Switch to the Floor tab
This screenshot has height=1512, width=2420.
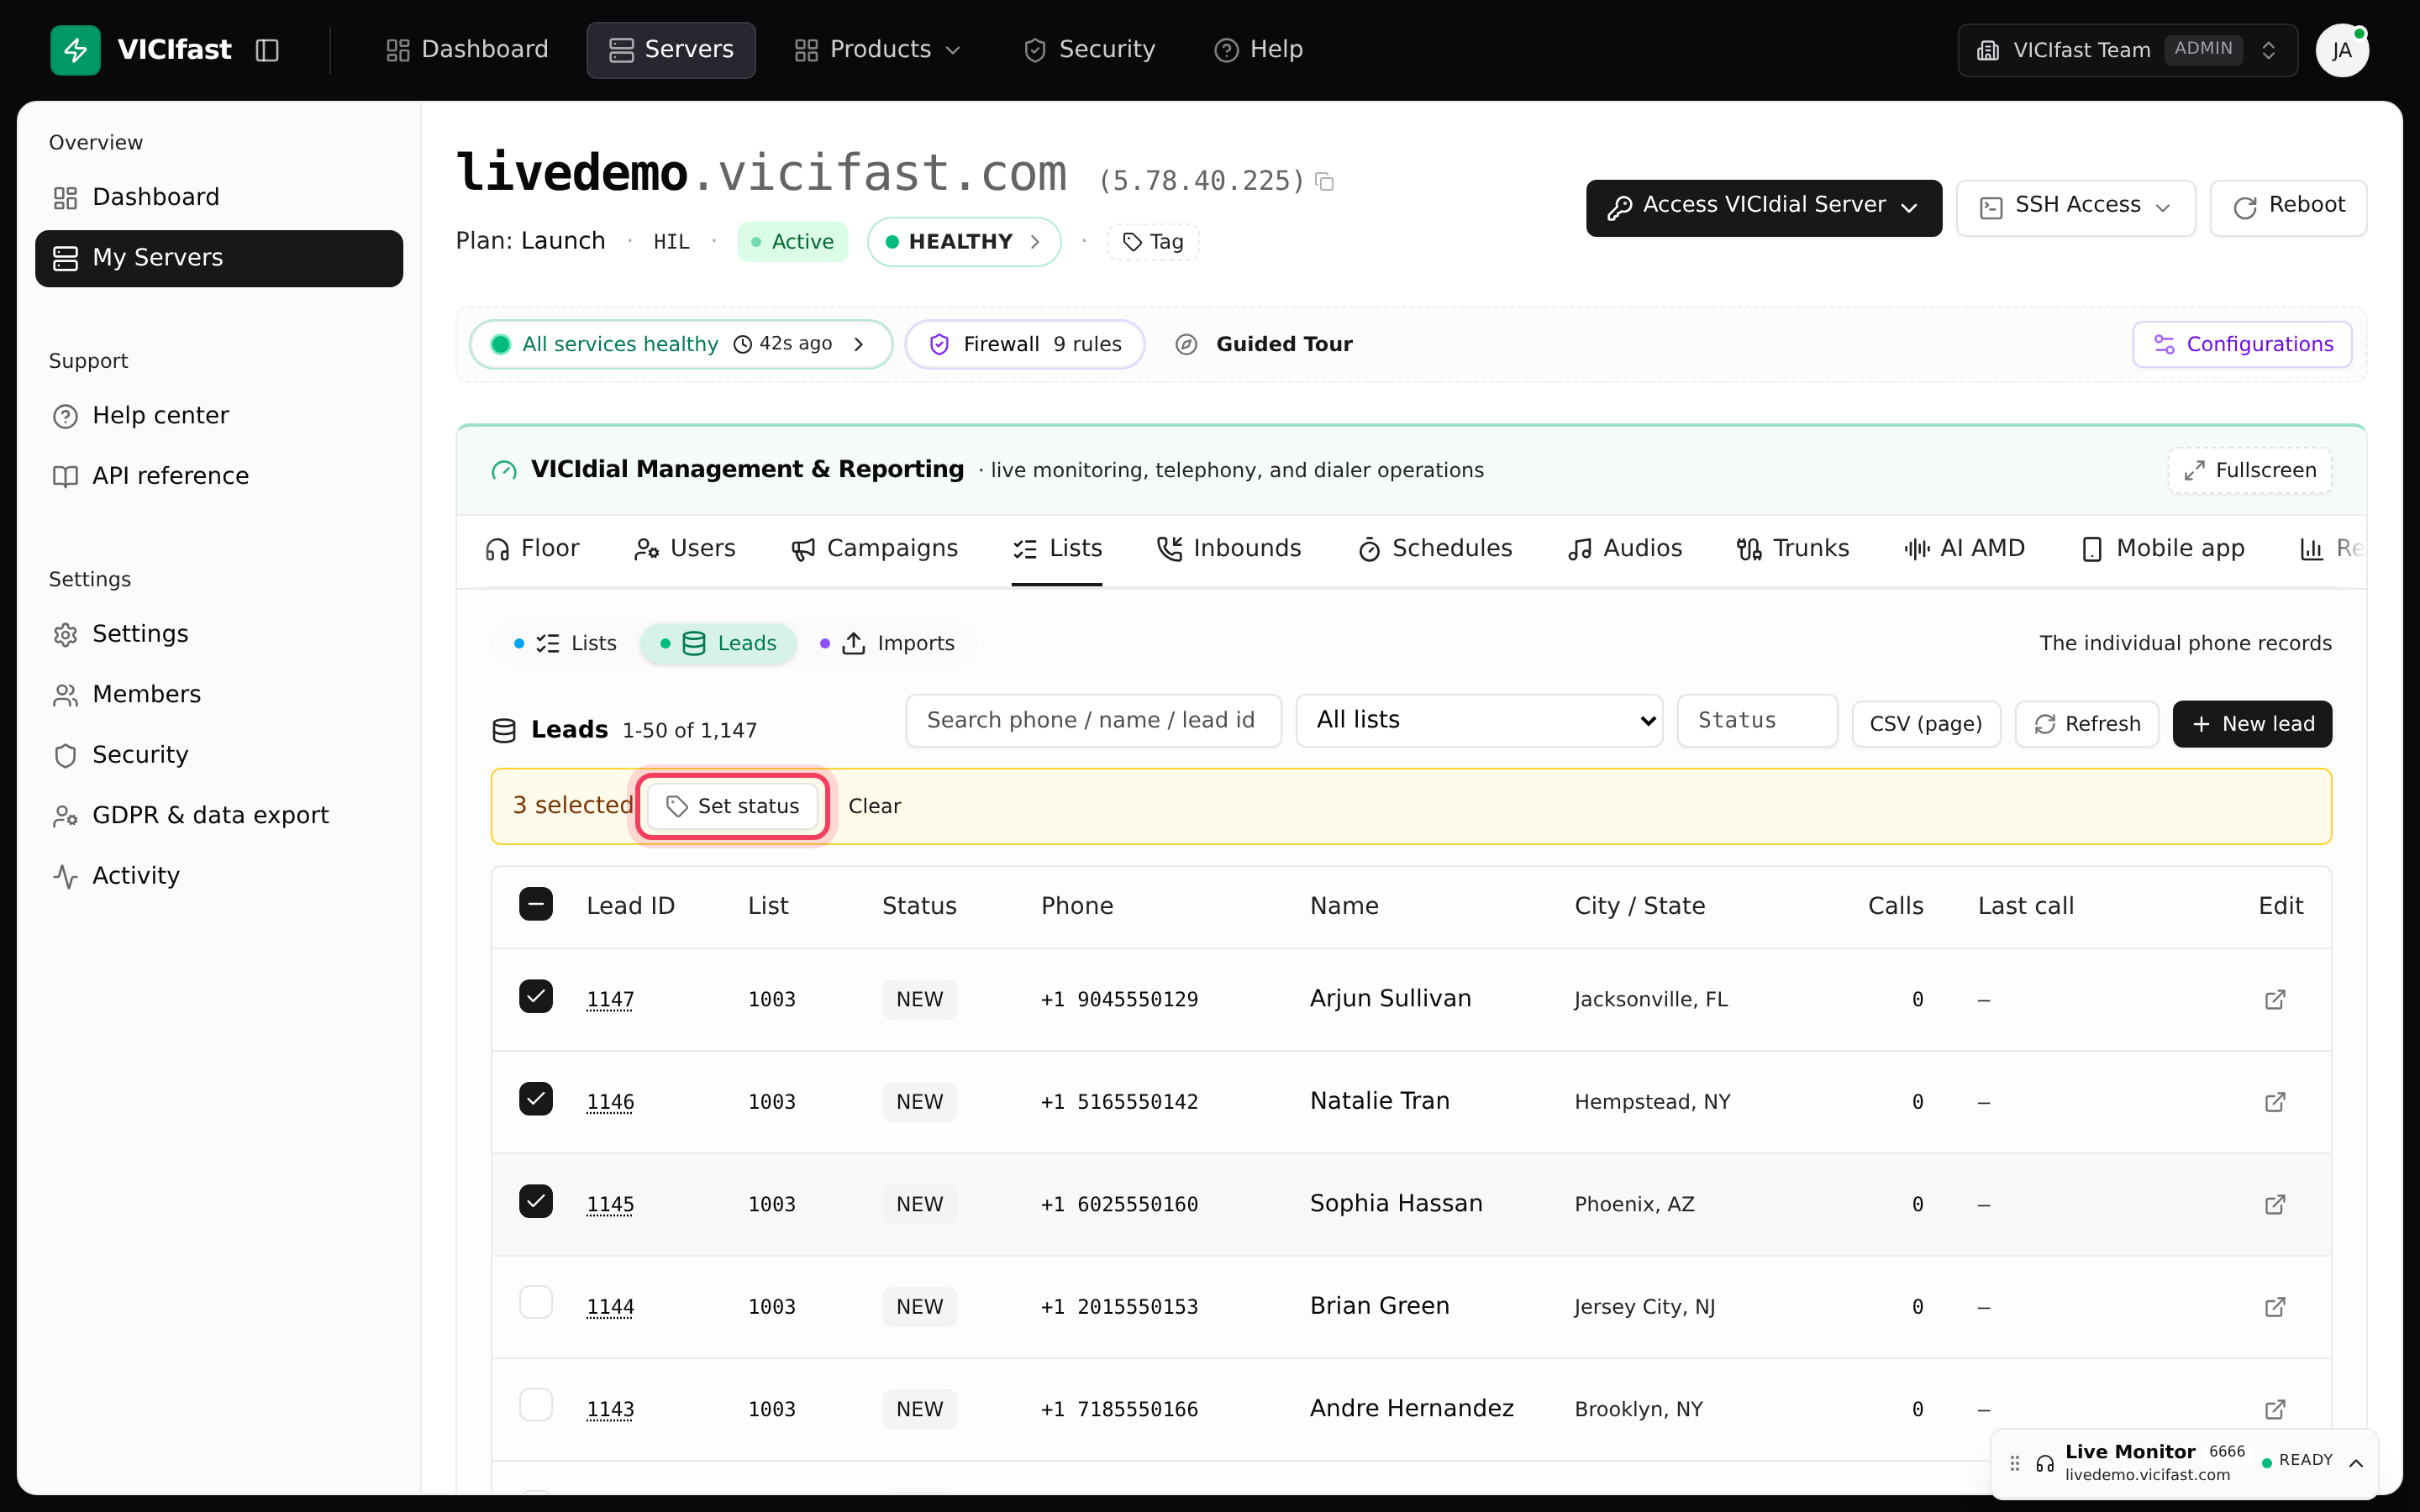pos(532,549)
